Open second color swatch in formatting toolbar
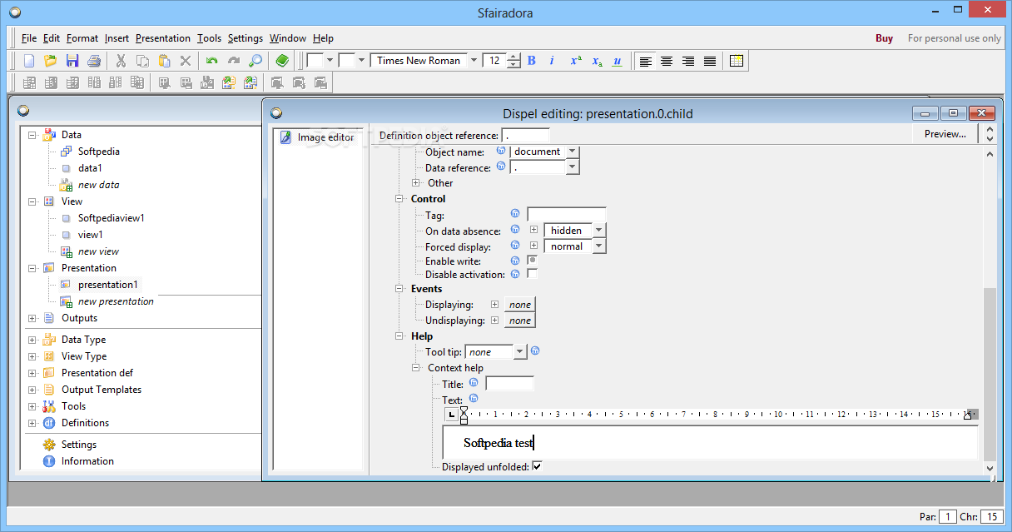This screenshot has width=1012, height=532. pos(347,61)
